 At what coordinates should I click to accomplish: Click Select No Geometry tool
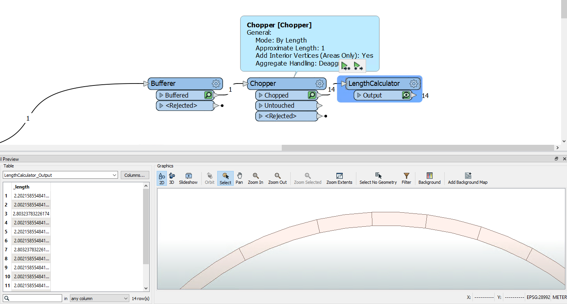(x=378, y=178)
